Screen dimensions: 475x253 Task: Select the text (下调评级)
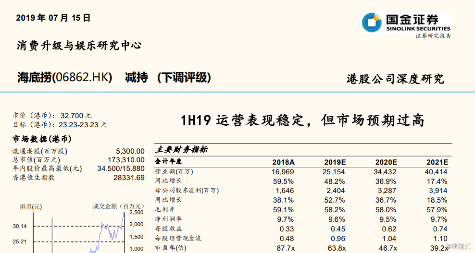coord(184,77)
